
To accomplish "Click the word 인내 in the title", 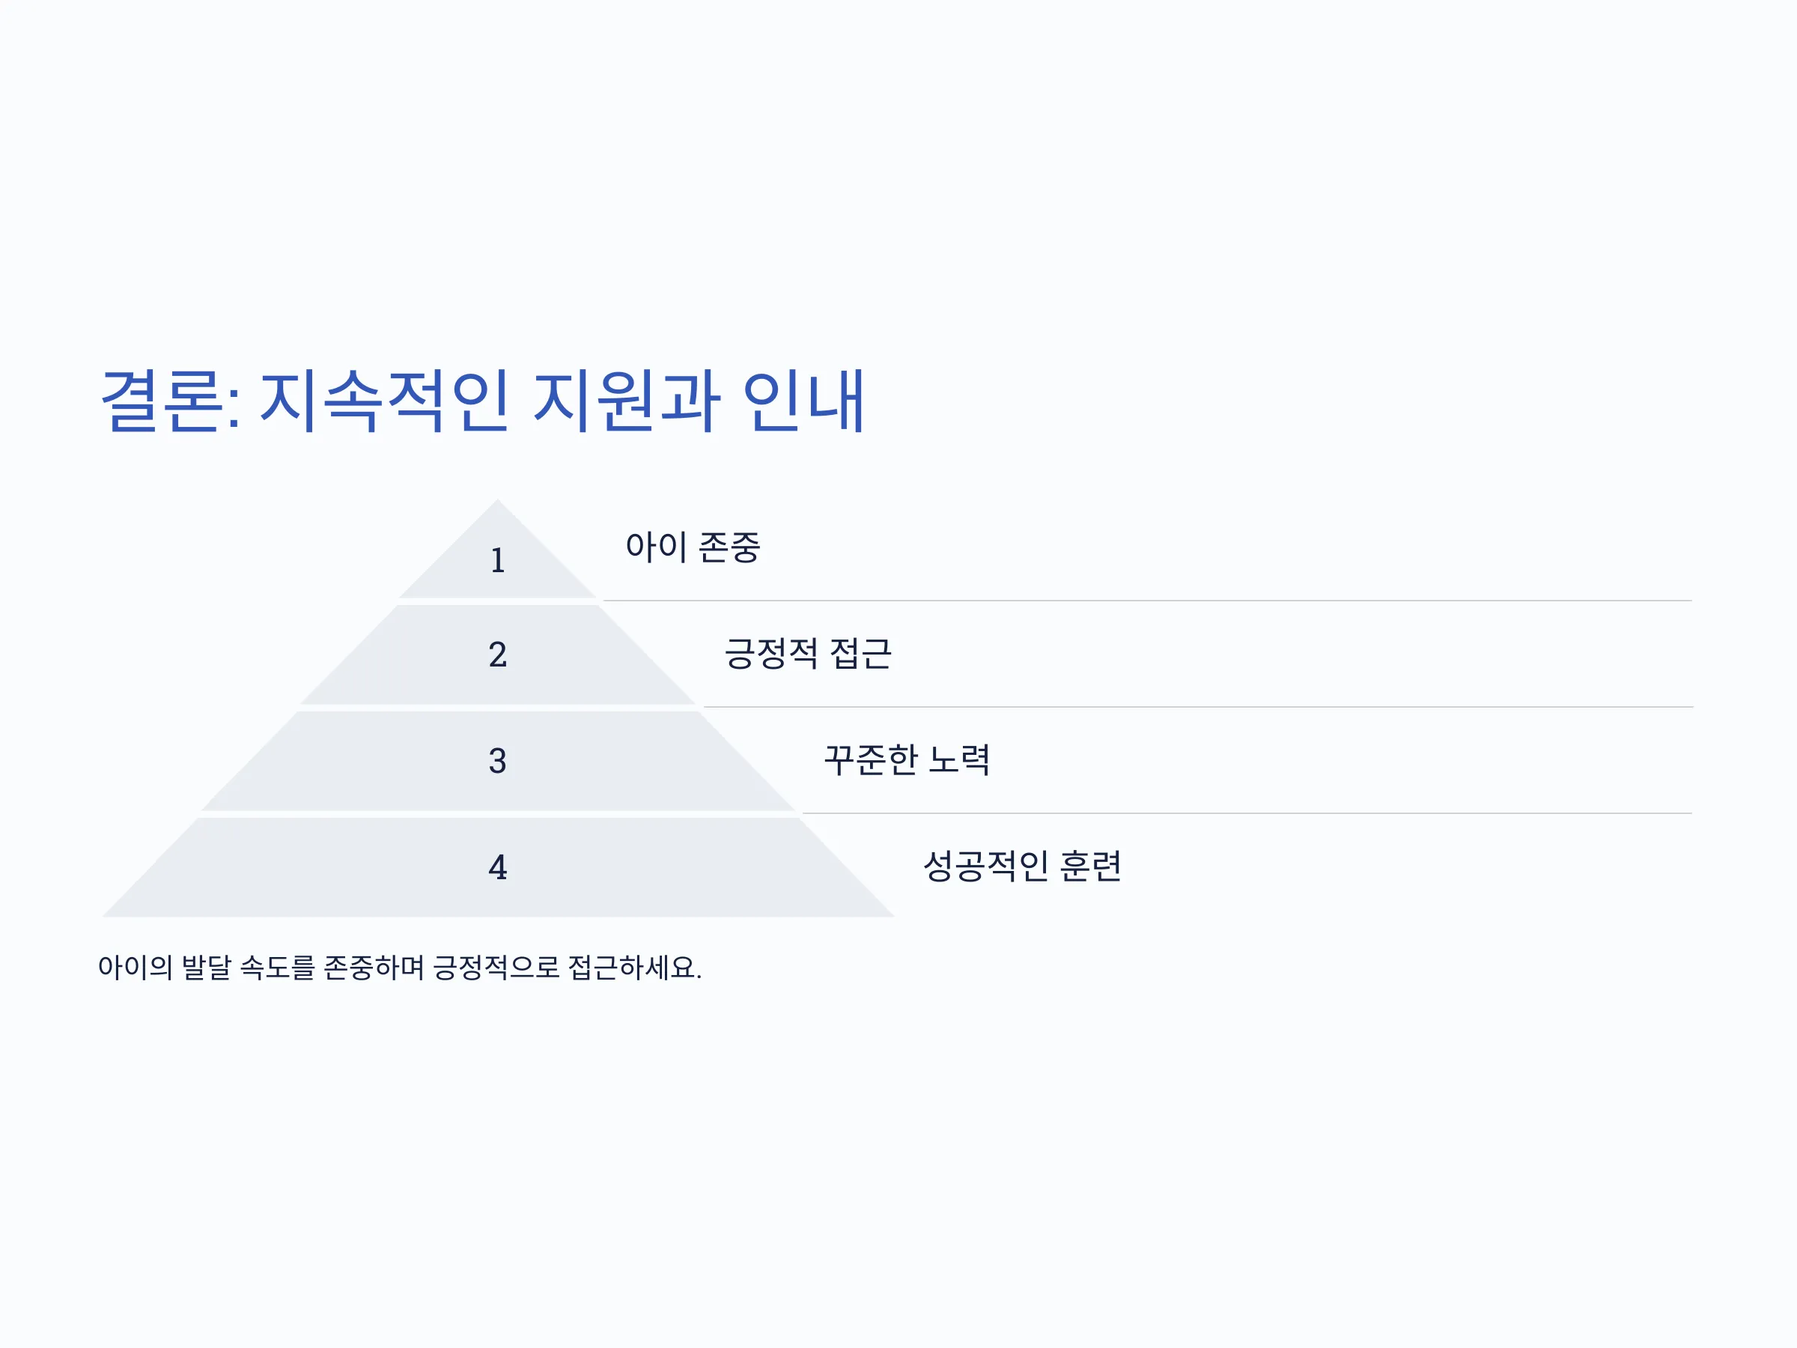I will click(803, 401).
